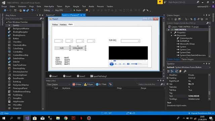Open the Any CPU platform dropdown
215x121 pixels.
[63, 10]
